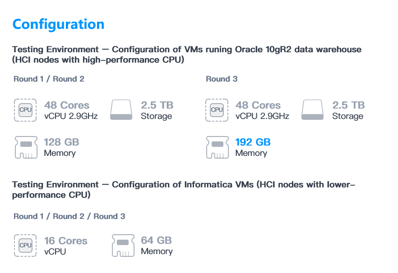Click the storage drive icon under Round 1 / Round 2
Viewport: 398px width, 273px height.
tap(121, 110)
